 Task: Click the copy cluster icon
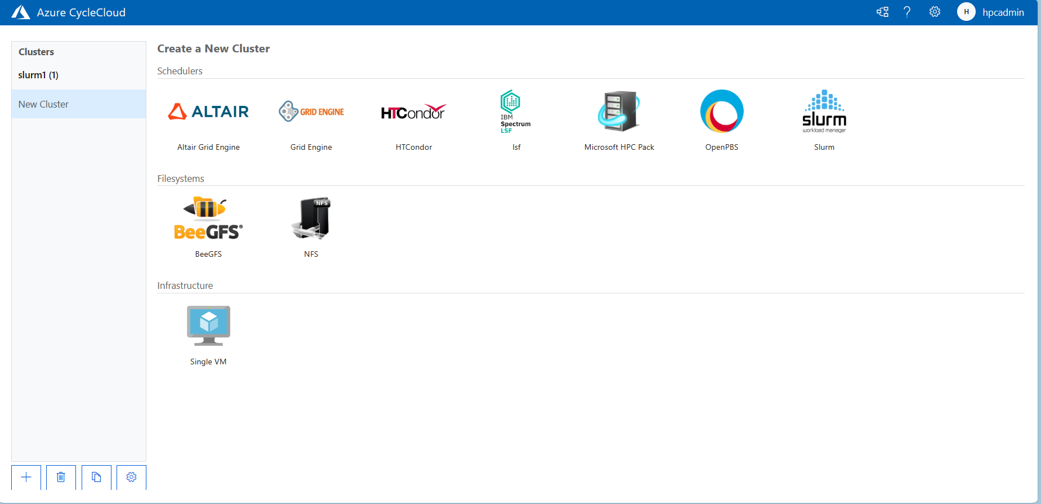tap(96, 478)
